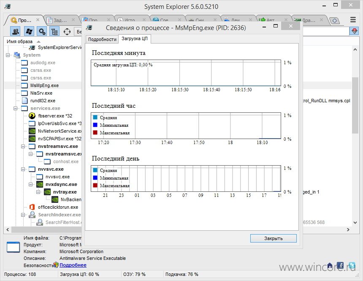Click the Facebook icon at bottom right
Viewport: 363px width, 281px height.
coord(340,265)
